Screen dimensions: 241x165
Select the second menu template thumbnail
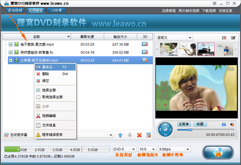tap(187, 49)
